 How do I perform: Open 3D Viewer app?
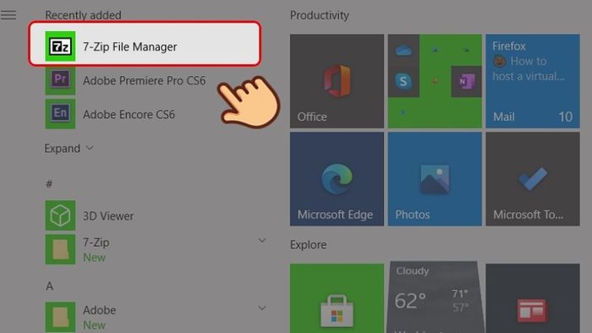[x=108, y=216]
